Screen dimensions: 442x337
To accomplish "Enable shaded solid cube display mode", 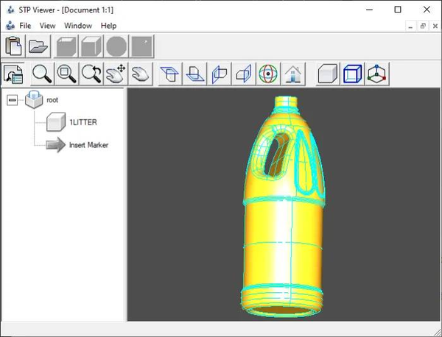I will (327, 74).
